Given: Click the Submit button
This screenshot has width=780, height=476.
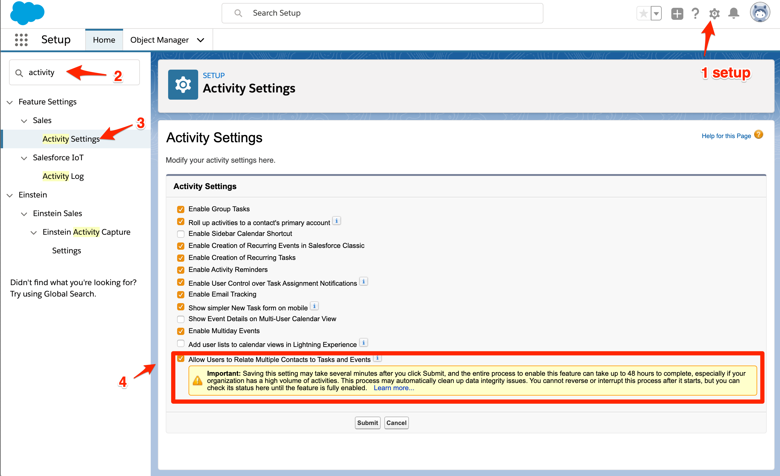Looking at the screenshot, I should pyautogui.click(x=367, y=423).
